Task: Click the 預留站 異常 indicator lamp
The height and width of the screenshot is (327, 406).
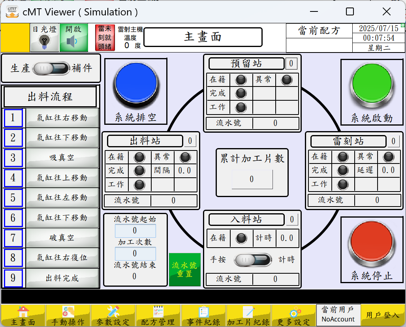Action: 287,80
